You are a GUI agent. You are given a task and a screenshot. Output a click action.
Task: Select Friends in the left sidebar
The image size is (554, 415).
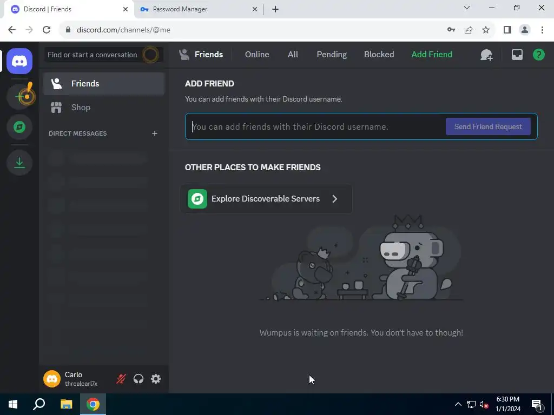pos(104,84)
